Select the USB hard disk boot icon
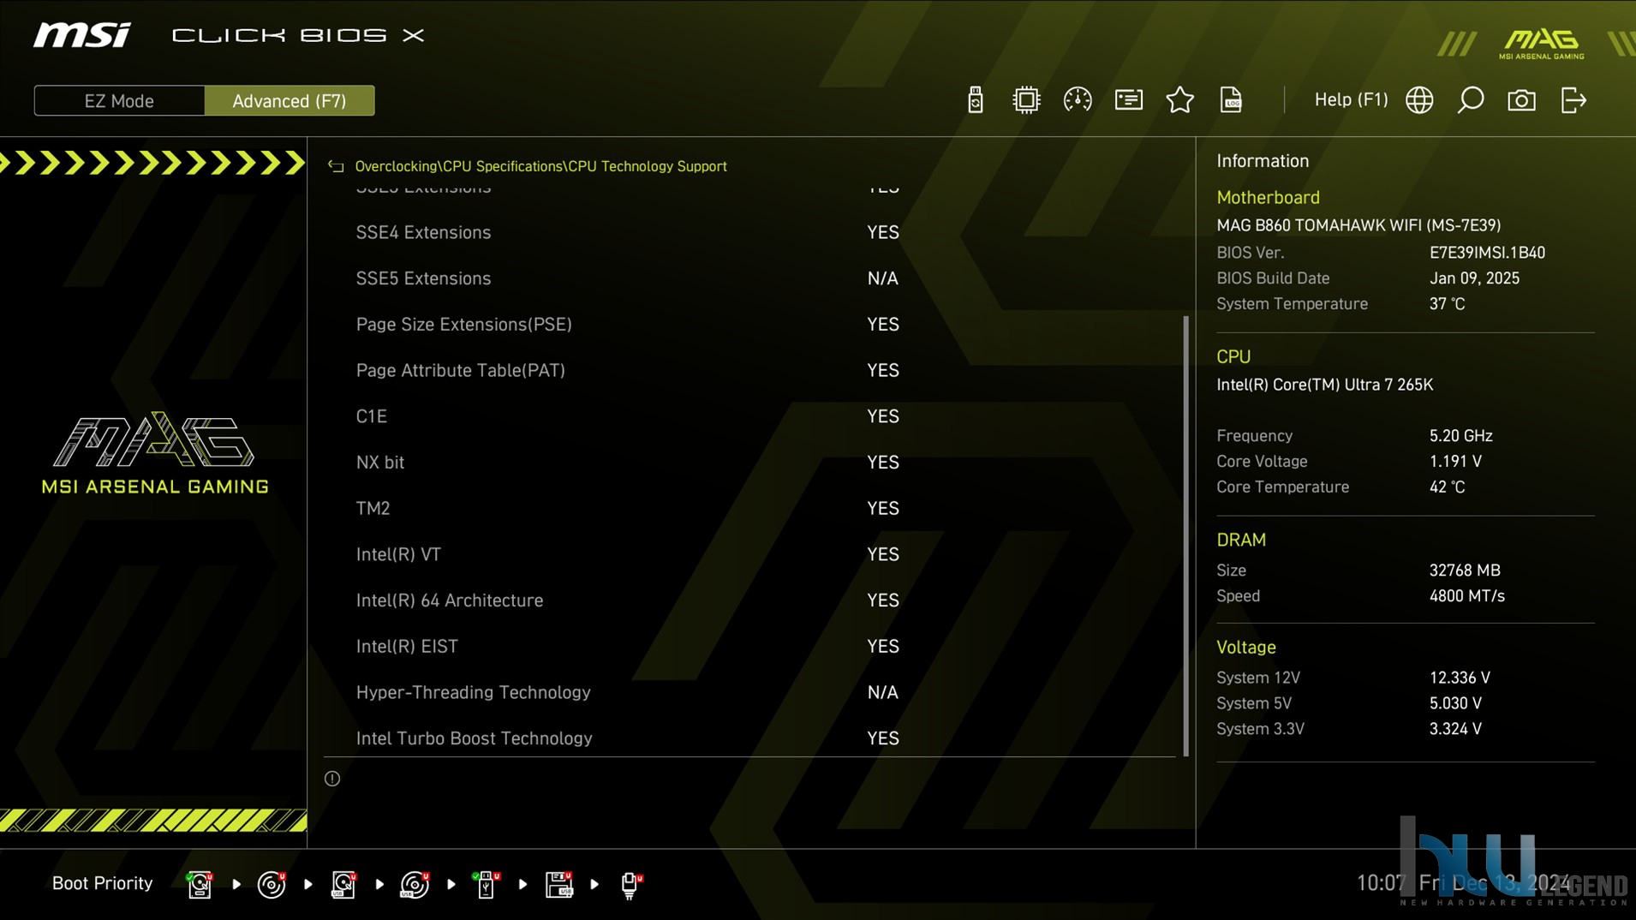This screenshot has width=1636, height=920. tap(343, 884)
